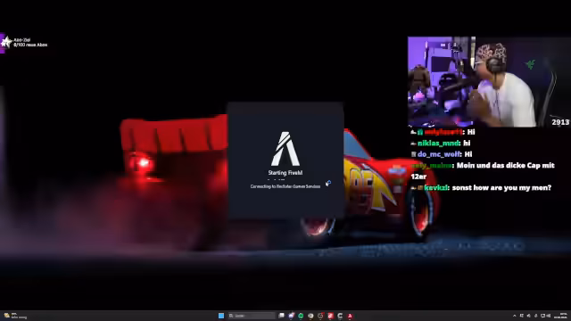
Task: Click the niklas_mnd username in chat
Action: (x=438, y=143)
